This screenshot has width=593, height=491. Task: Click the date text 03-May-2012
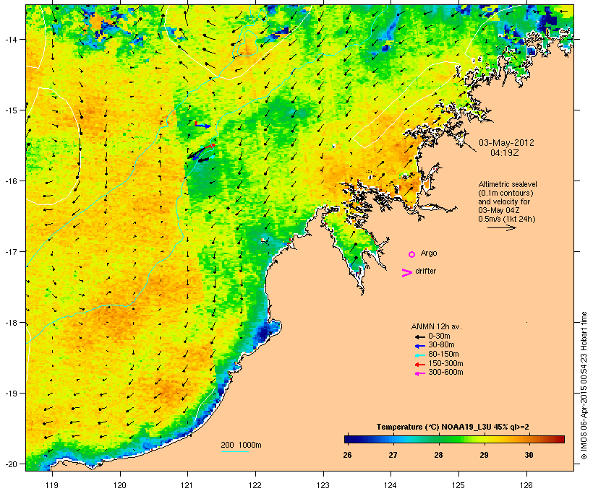[506, 143]
